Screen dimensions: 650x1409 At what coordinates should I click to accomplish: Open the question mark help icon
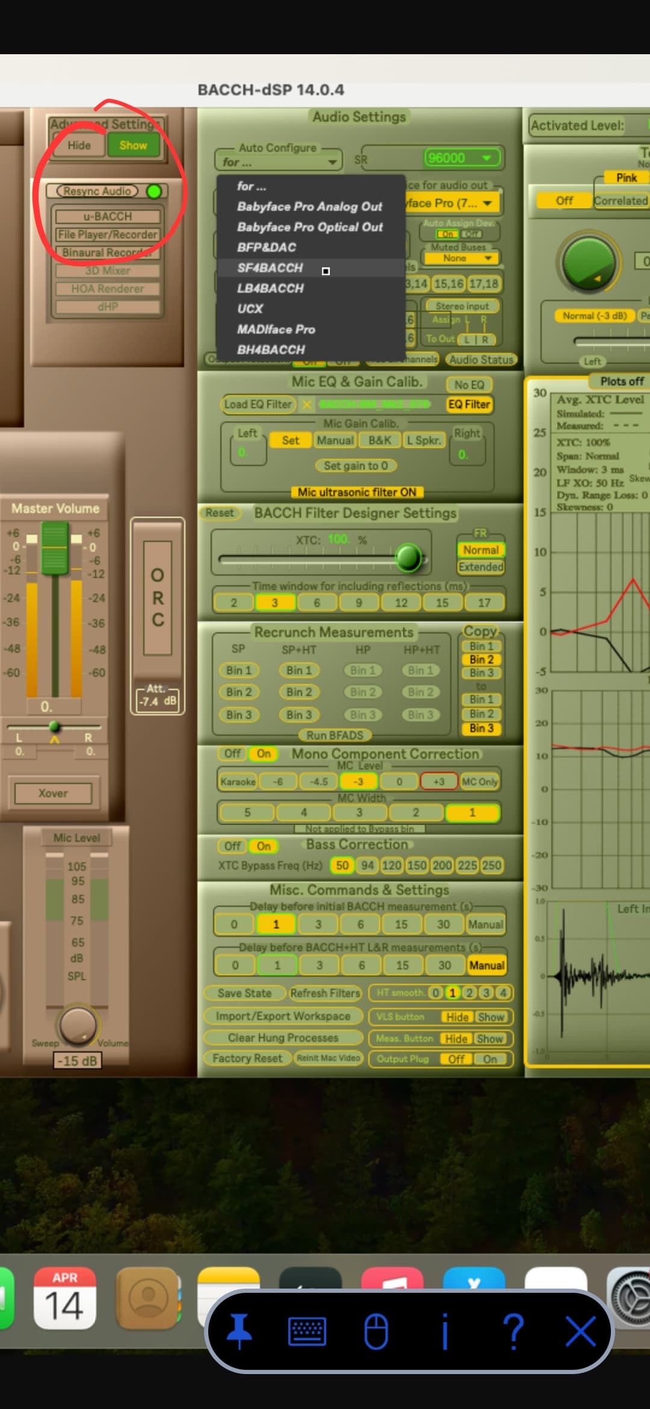click(x=513, y=1331)
